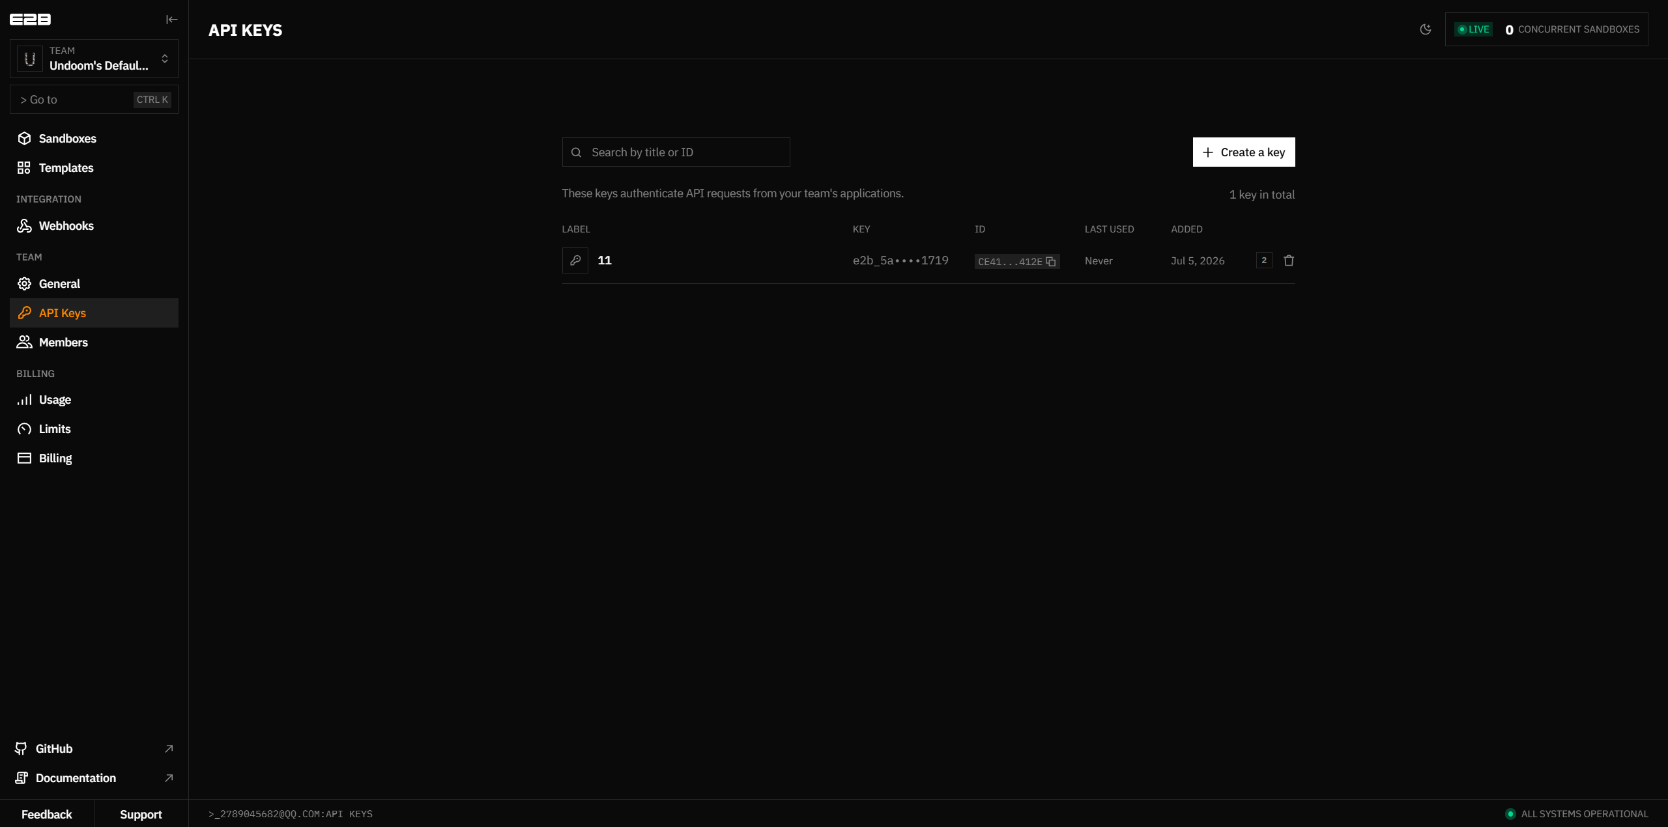Screen dimensions: 1668x827
Task: Click the GitHub external arrow icon
Action: (x=169, y=749)
